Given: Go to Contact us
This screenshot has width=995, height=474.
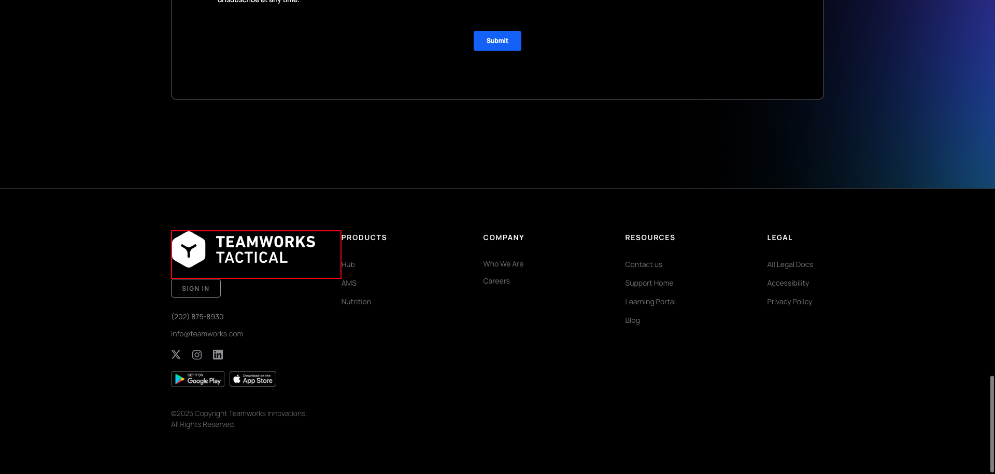Looking at the screenshot, I should pyautogui.click(x=643, y=264).
